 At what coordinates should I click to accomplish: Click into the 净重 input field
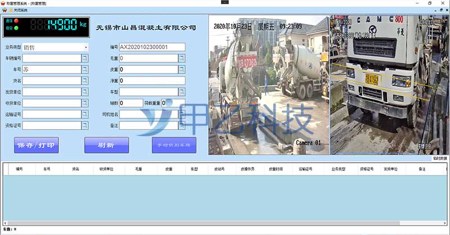(x=152, y=81)
